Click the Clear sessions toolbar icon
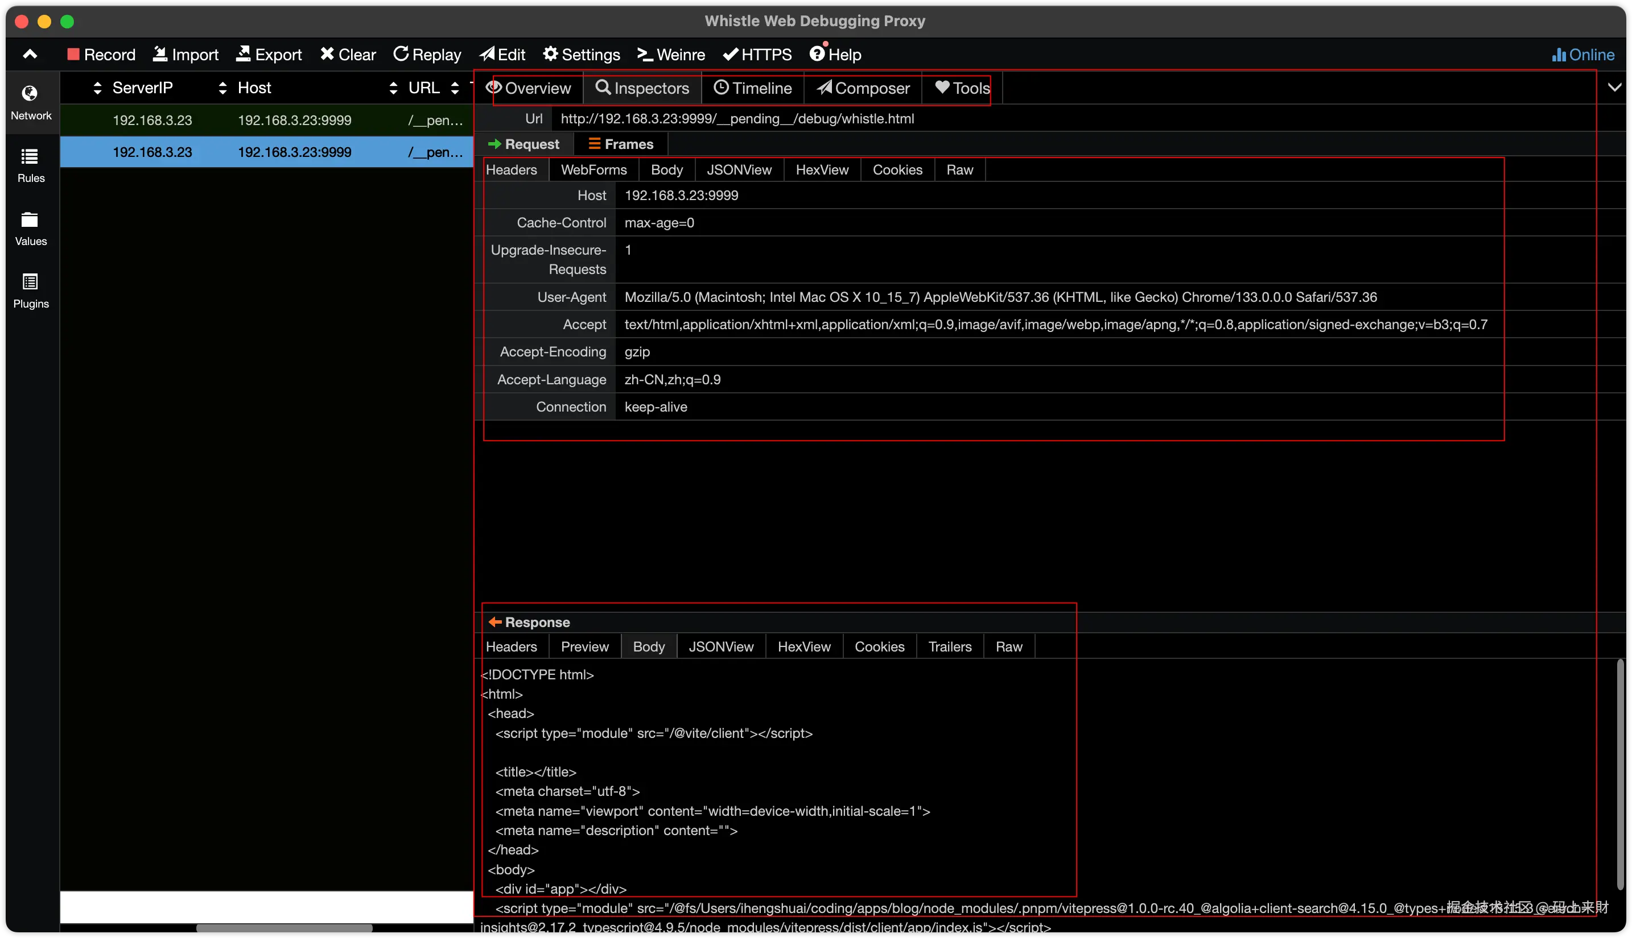 pyautogui.click(x=327, y=54)
